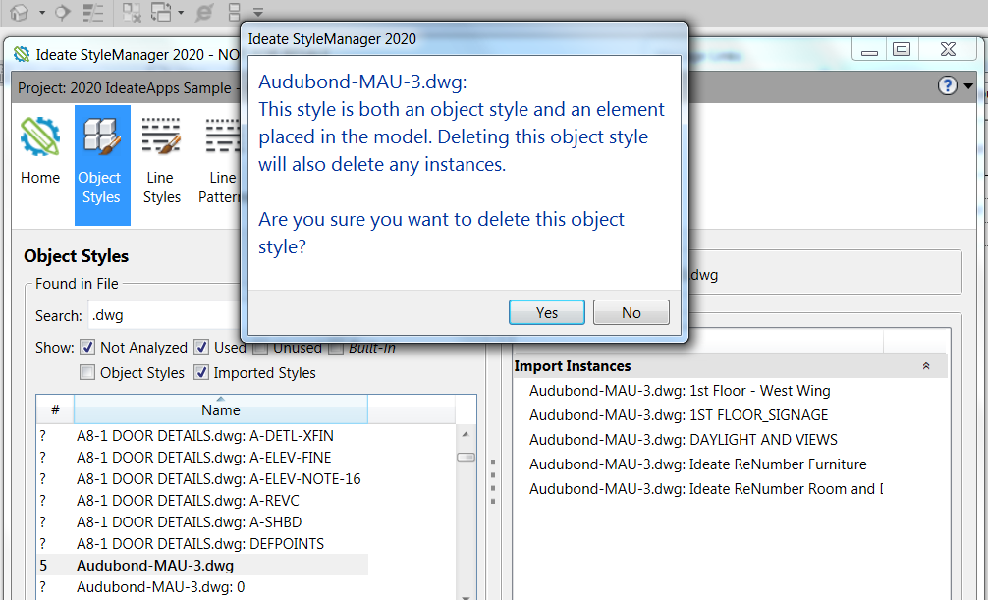The image size is (988, 600).
Task: Click the Revit tile views icon
Action: tap(234, 12)
